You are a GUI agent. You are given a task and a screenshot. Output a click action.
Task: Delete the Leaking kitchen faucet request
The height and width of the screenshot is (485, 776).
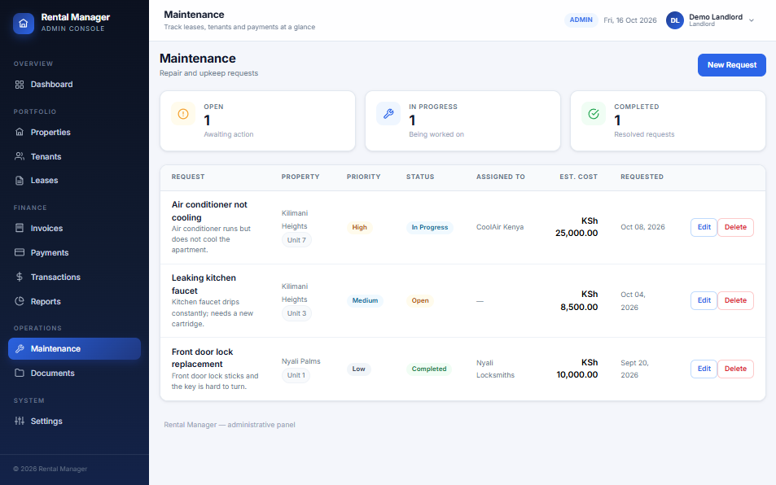point(735,300)
